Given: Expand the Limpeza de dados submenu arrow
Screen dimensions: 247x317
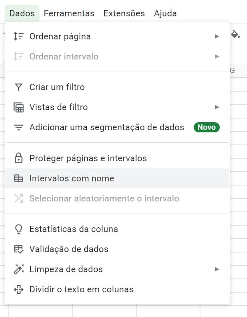Looking at the screenshot, I should click(x=217, y=269).
